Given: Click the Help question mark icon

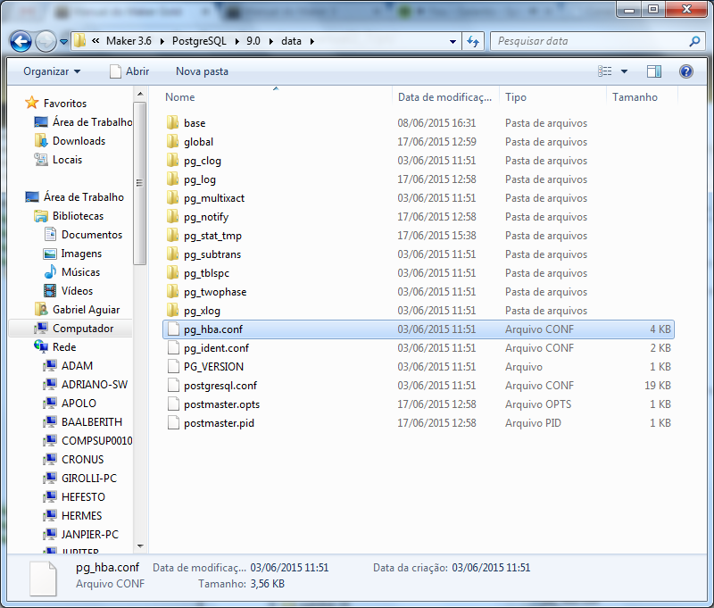Looking at the screenshot, I should click(x=686, y=71).
